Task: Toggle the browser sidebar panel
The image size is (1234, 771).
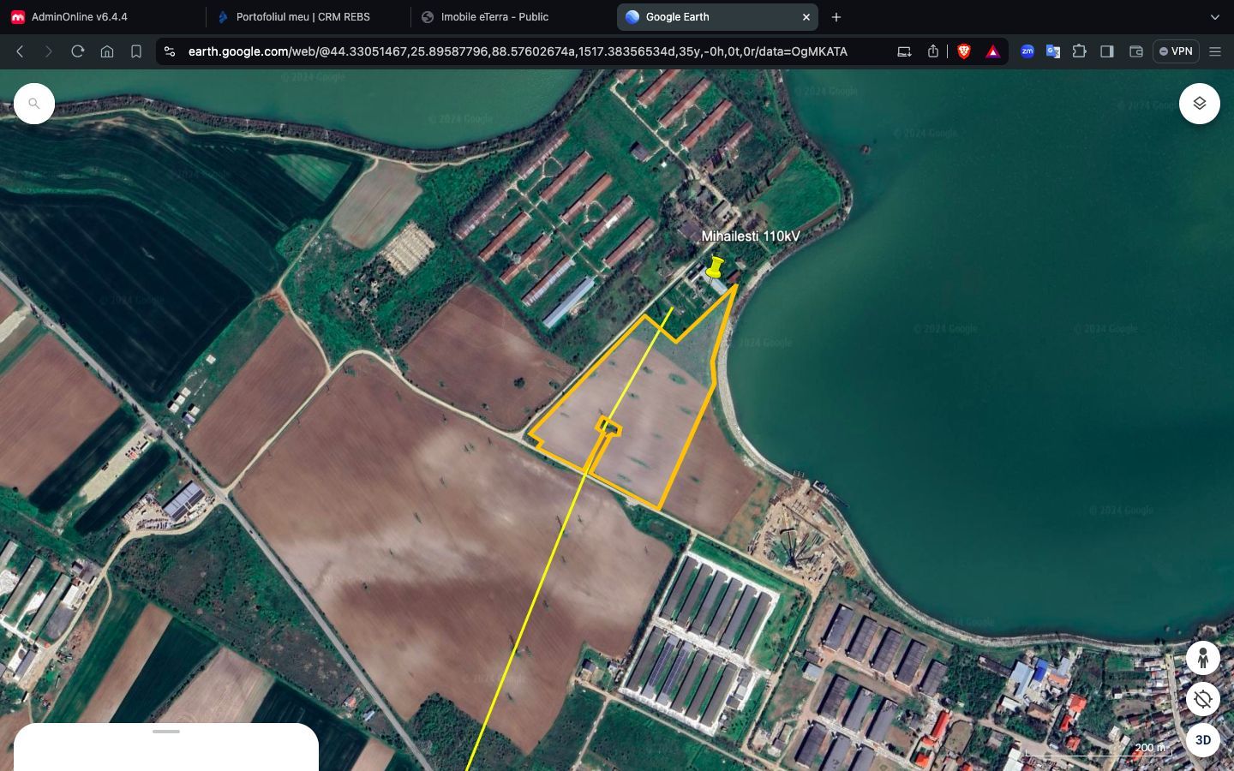Action: point(1107,51)
